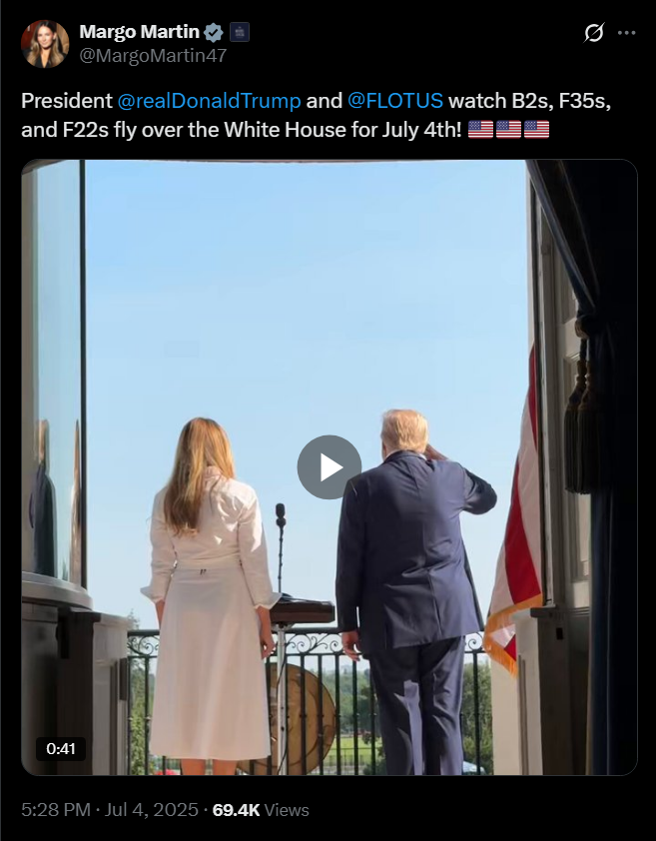Open the @realDonaldTrump mention
This screenshot has width=656, height=841.
tap(209, 101)
